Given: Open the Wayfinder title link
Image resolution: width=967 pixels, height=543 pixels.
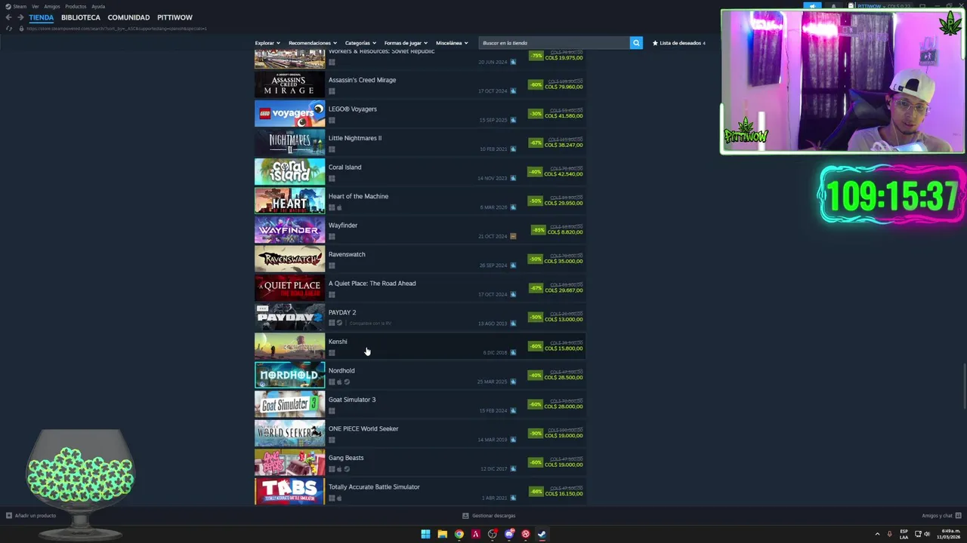Looking at the screenshot, I should [343, 225].
